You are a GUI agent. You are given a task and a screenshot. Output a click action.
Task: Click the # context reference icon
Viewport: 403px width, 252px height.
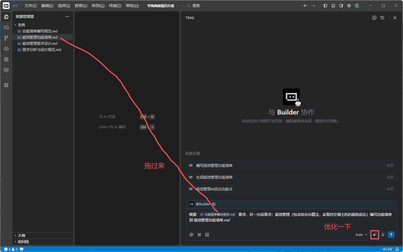[199, 235]
